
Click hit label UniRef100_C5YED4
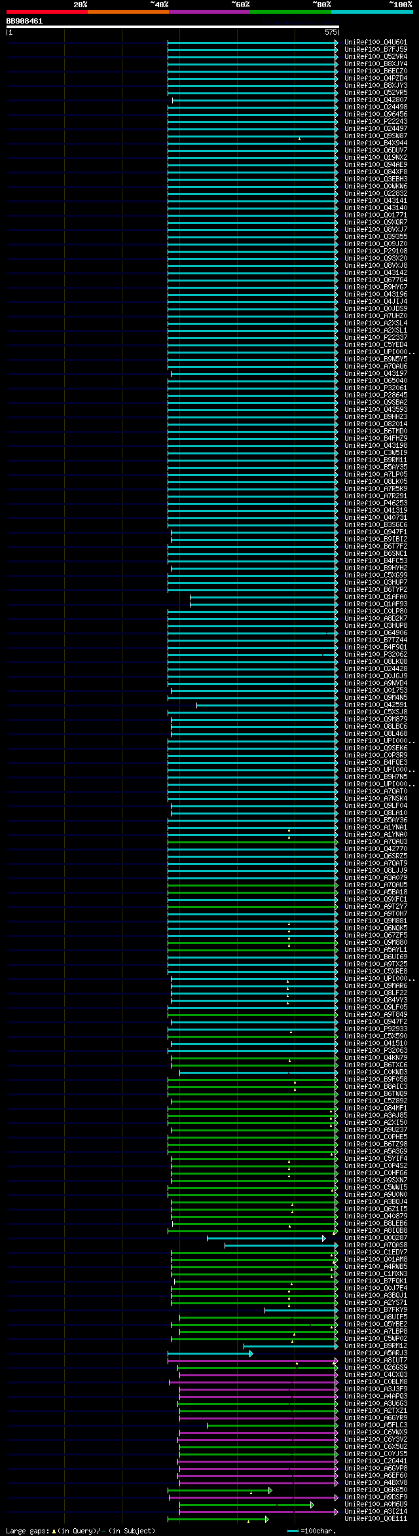pos(376,345)
